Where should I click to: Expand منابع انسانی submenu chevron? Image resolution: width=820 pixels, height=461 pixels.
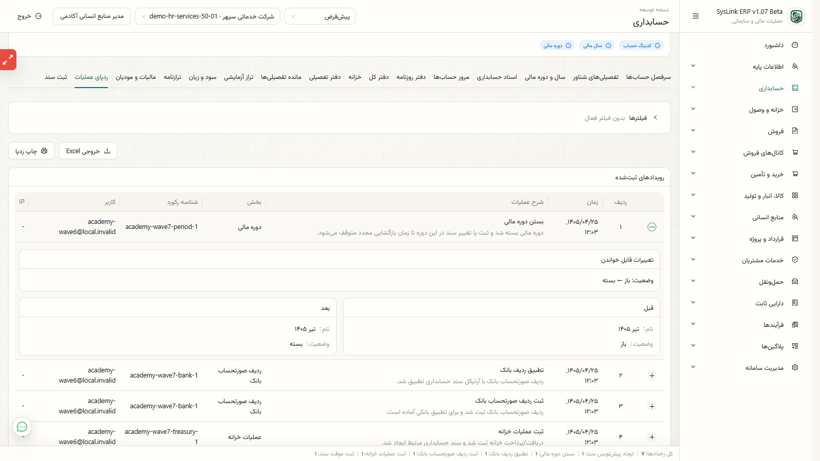(x=693, y=217)
